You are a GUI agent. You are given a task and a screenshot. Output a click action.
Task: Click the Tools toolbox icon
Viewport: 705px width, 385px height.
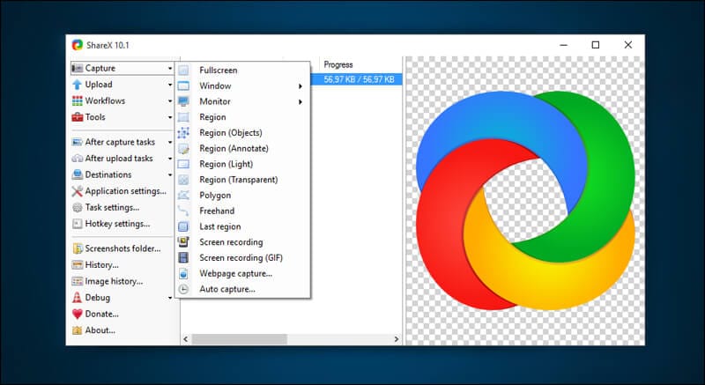[x=78, y=117]
